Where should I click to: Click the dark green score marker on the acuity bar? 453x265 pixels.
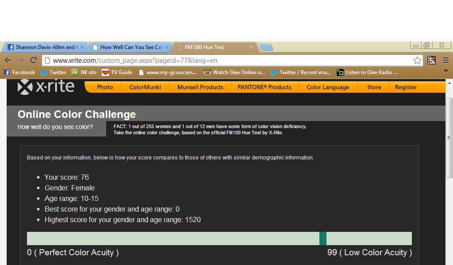click(x=323, y=238)
